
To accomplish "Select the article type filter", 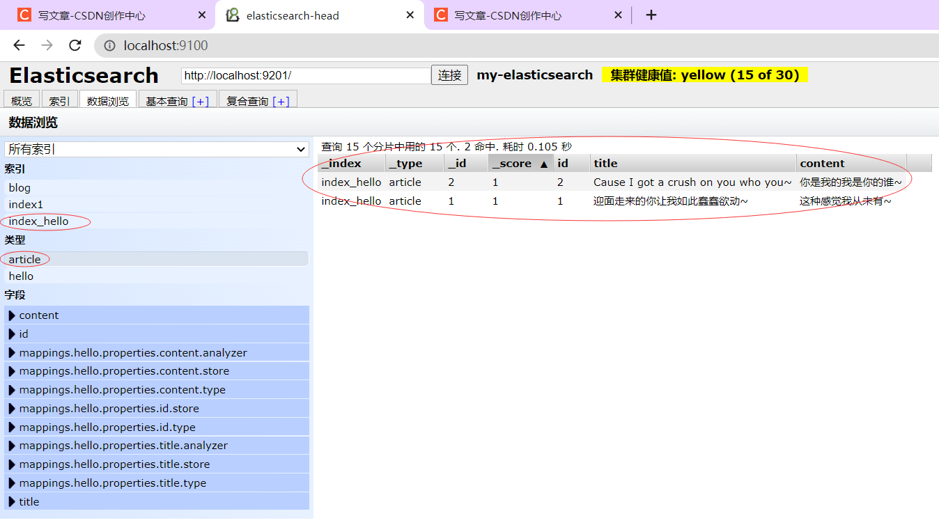I will [x=157, y=259].
